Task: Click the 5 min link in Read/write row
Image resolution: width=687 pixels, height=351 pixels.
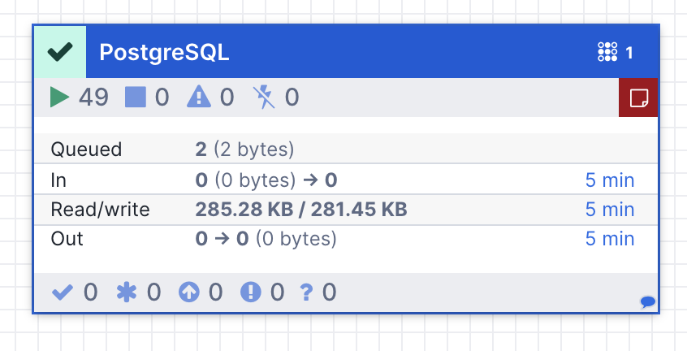Action: tap(609, 210)
